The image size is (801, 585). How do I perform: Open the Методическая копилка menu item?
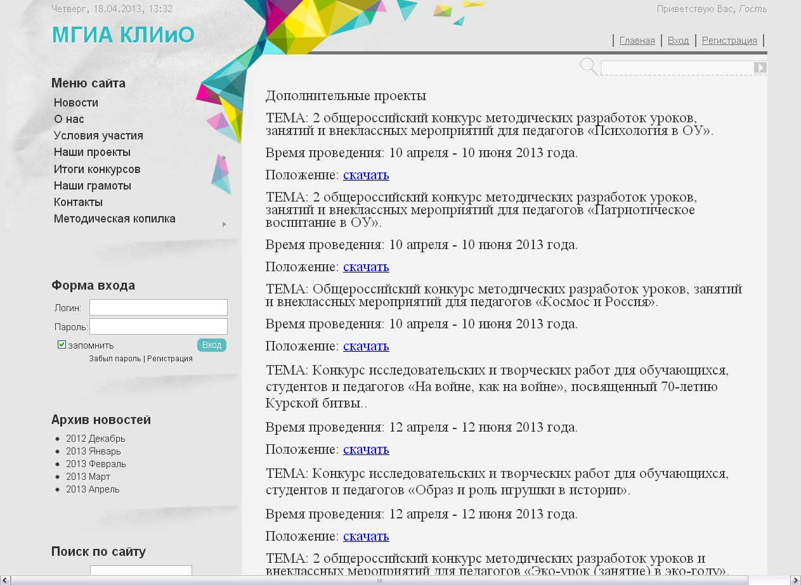coord(115,219)
